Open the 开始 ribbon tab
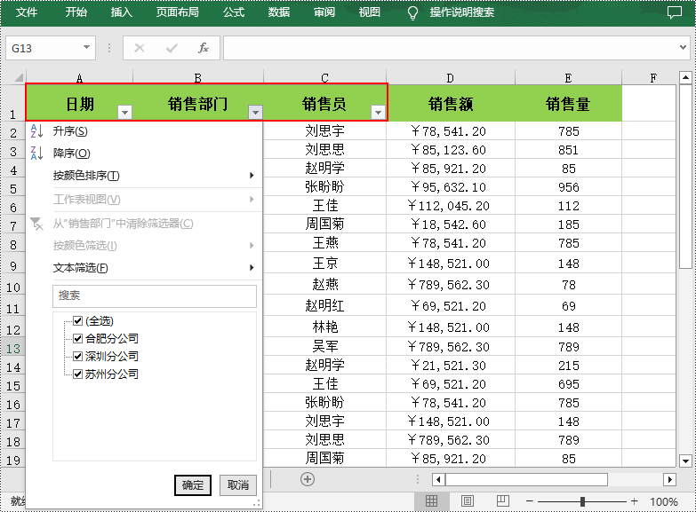Image resolution: width=696 pixels, height=512 pixels. point(76,12)
